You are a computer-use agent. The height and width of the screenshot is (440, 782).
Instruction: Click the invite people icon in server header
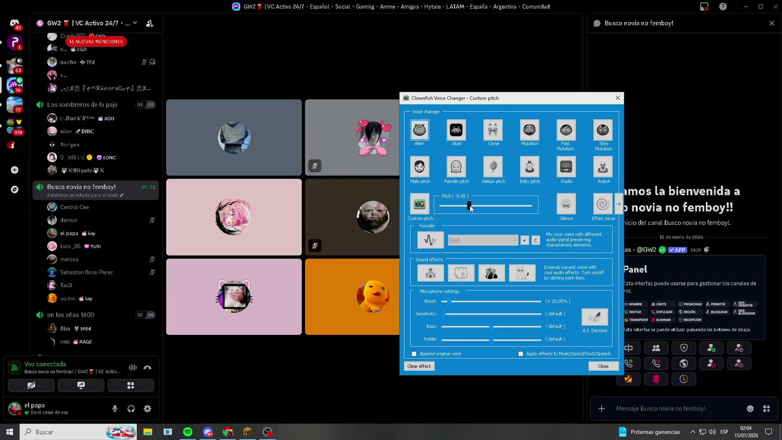[150, 23]
